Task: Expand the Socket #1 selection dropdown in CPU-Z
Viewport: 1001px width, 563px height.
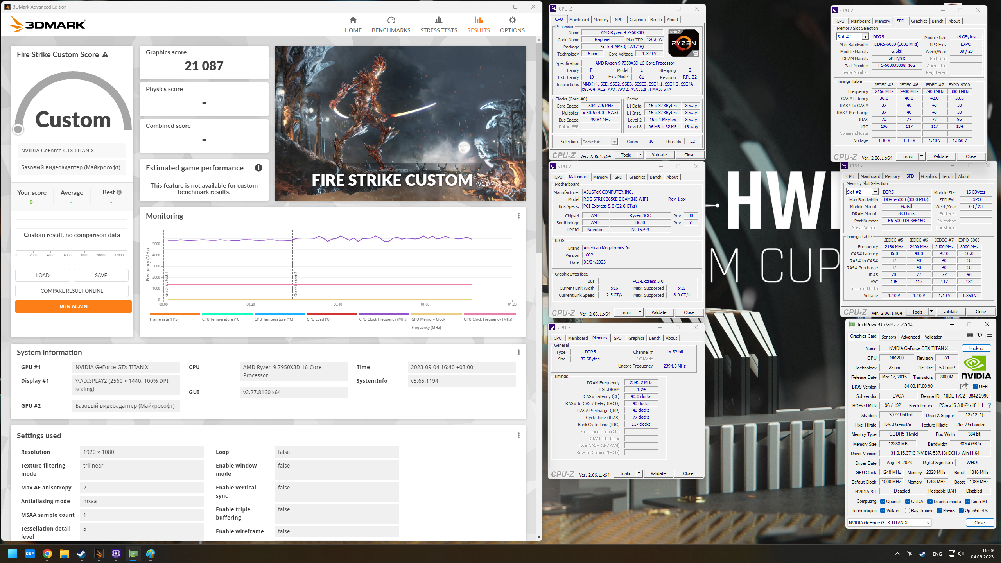Action: pyautogui.click(x=614, y=142)
